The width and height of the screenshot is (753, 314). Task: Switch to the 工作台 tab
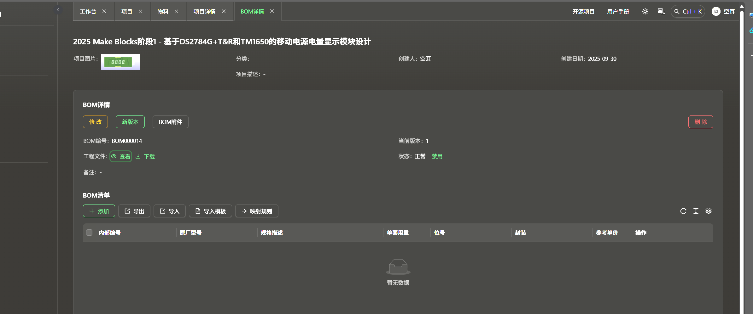88,12
